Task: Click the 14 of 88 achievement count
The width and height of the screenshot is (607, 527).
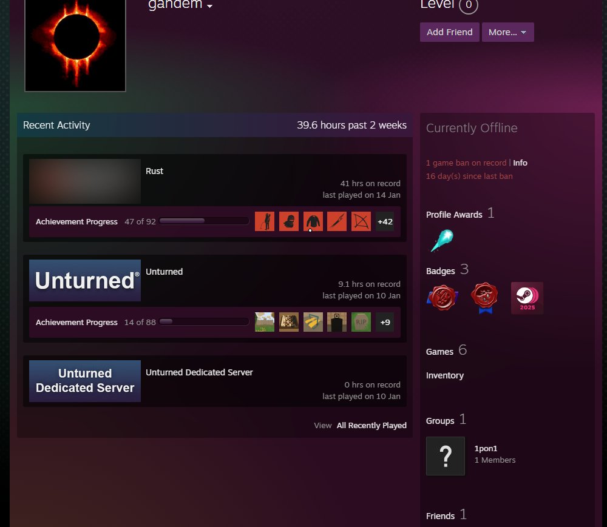Action: point(140,322)
